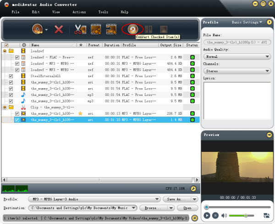Screen dimensions: 275x224
Task: Click the snapshot icon in preview controls
Action: pos(266,215)
